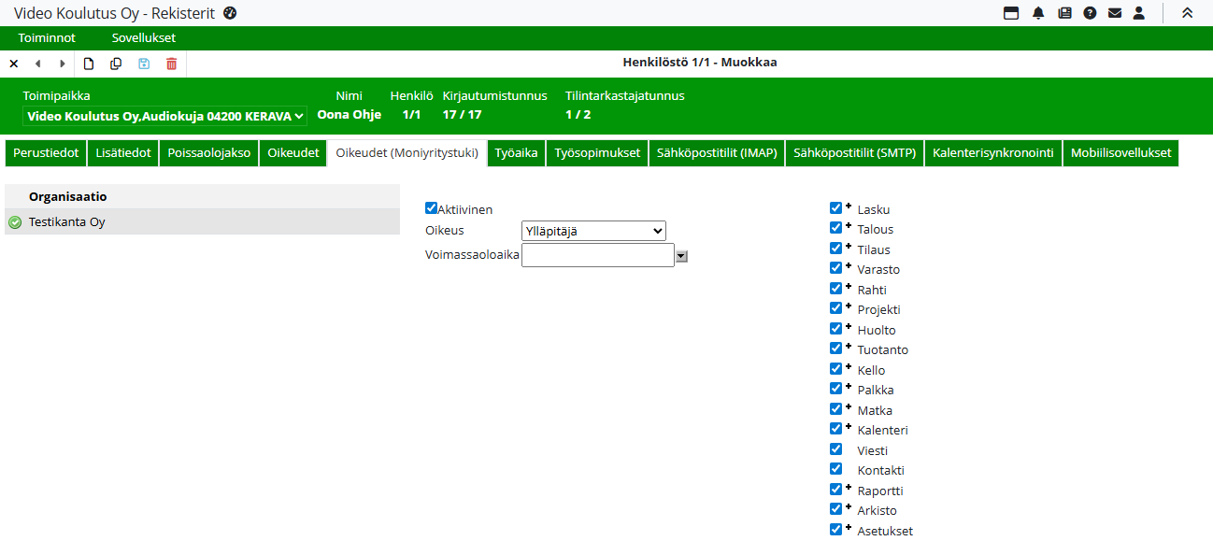This screenshot has height=555, width=1213.
Task: Expand the Talous plus sign
Action: (849, 226)
